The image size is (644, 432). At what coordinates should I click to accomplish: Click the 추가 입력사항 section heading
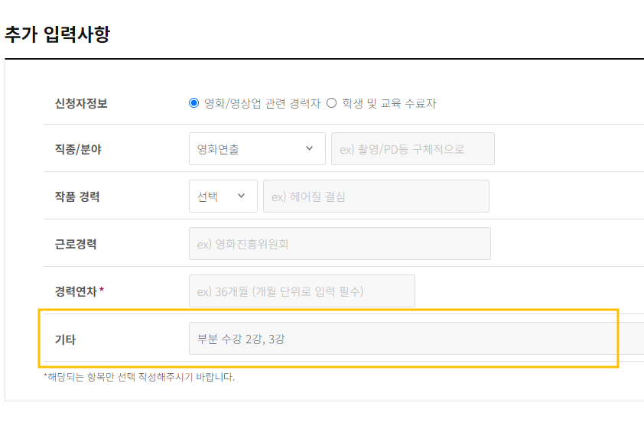click(57, 34)
